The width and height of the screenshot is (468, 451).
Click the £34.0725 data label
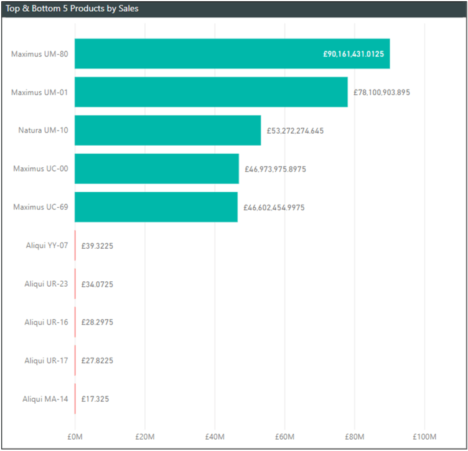click(x=97, y=284)
